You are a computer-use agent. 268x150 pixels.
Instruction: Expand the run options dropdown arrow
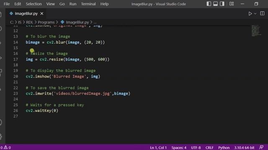click(255, 14)
